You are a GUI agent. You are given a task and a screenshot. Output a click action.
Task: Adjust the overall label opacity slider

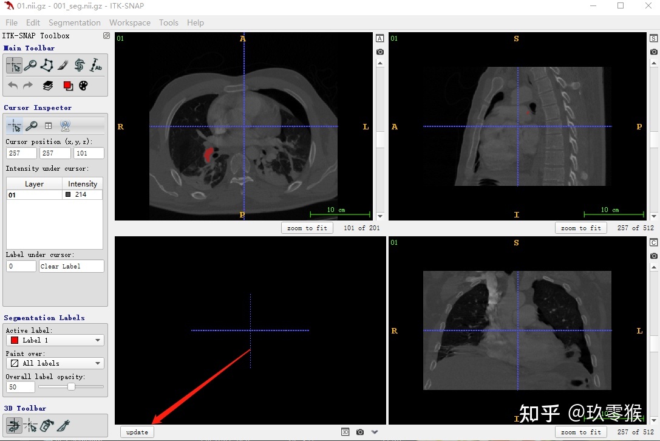point(71,387)
